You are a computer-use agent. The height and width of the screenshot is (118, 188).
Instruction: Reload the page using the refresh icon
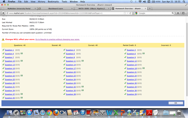[130, 13]
